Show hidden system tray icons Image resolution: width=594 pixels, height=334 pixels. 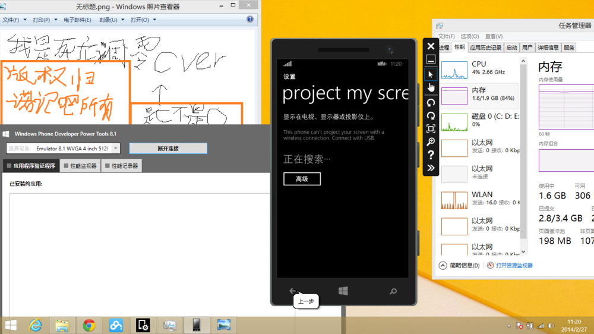tap(509, 326)
